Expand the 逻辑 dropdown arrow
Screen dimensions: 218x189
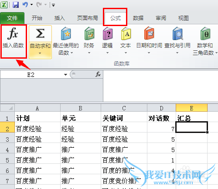tap(107, 53)
